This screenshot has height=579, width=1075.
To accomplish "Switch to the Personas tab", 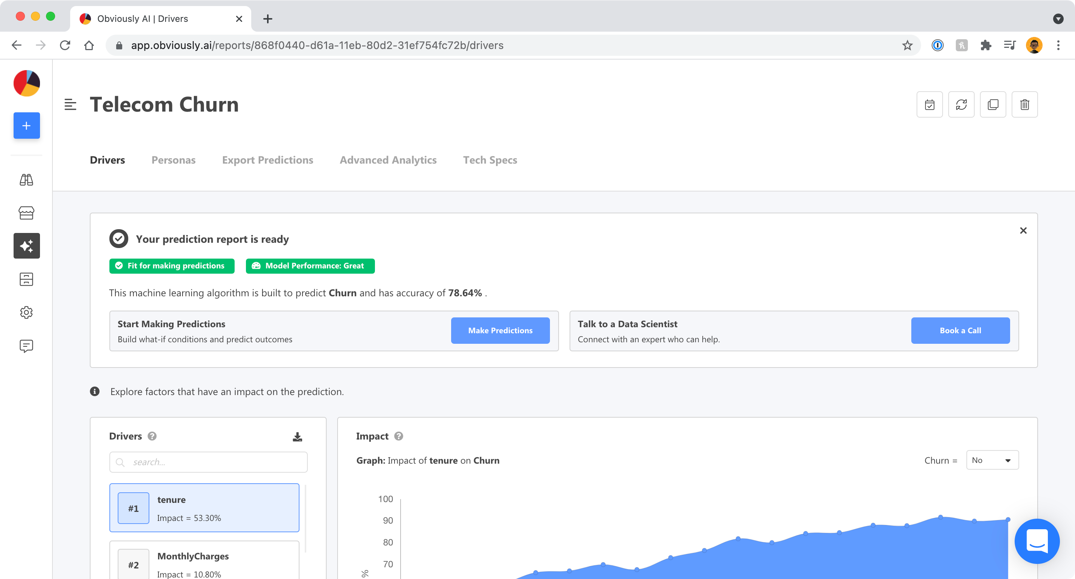I will point(173,160).
